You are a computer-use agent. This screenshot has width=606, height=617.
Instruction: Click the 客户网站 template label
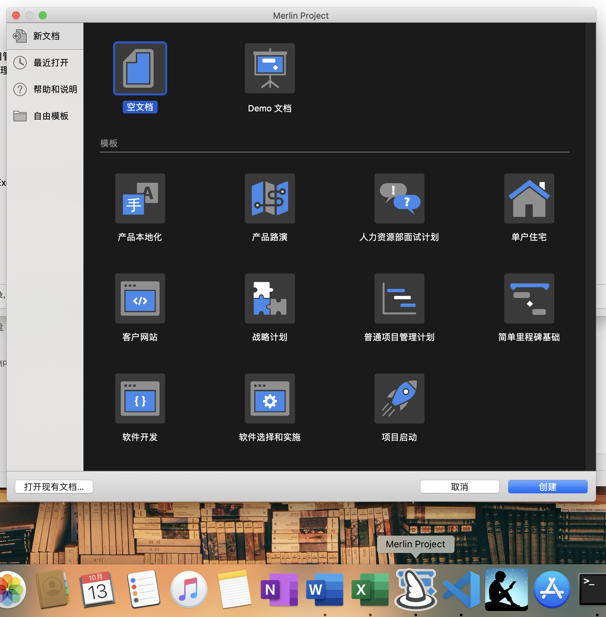click(140, 337)
